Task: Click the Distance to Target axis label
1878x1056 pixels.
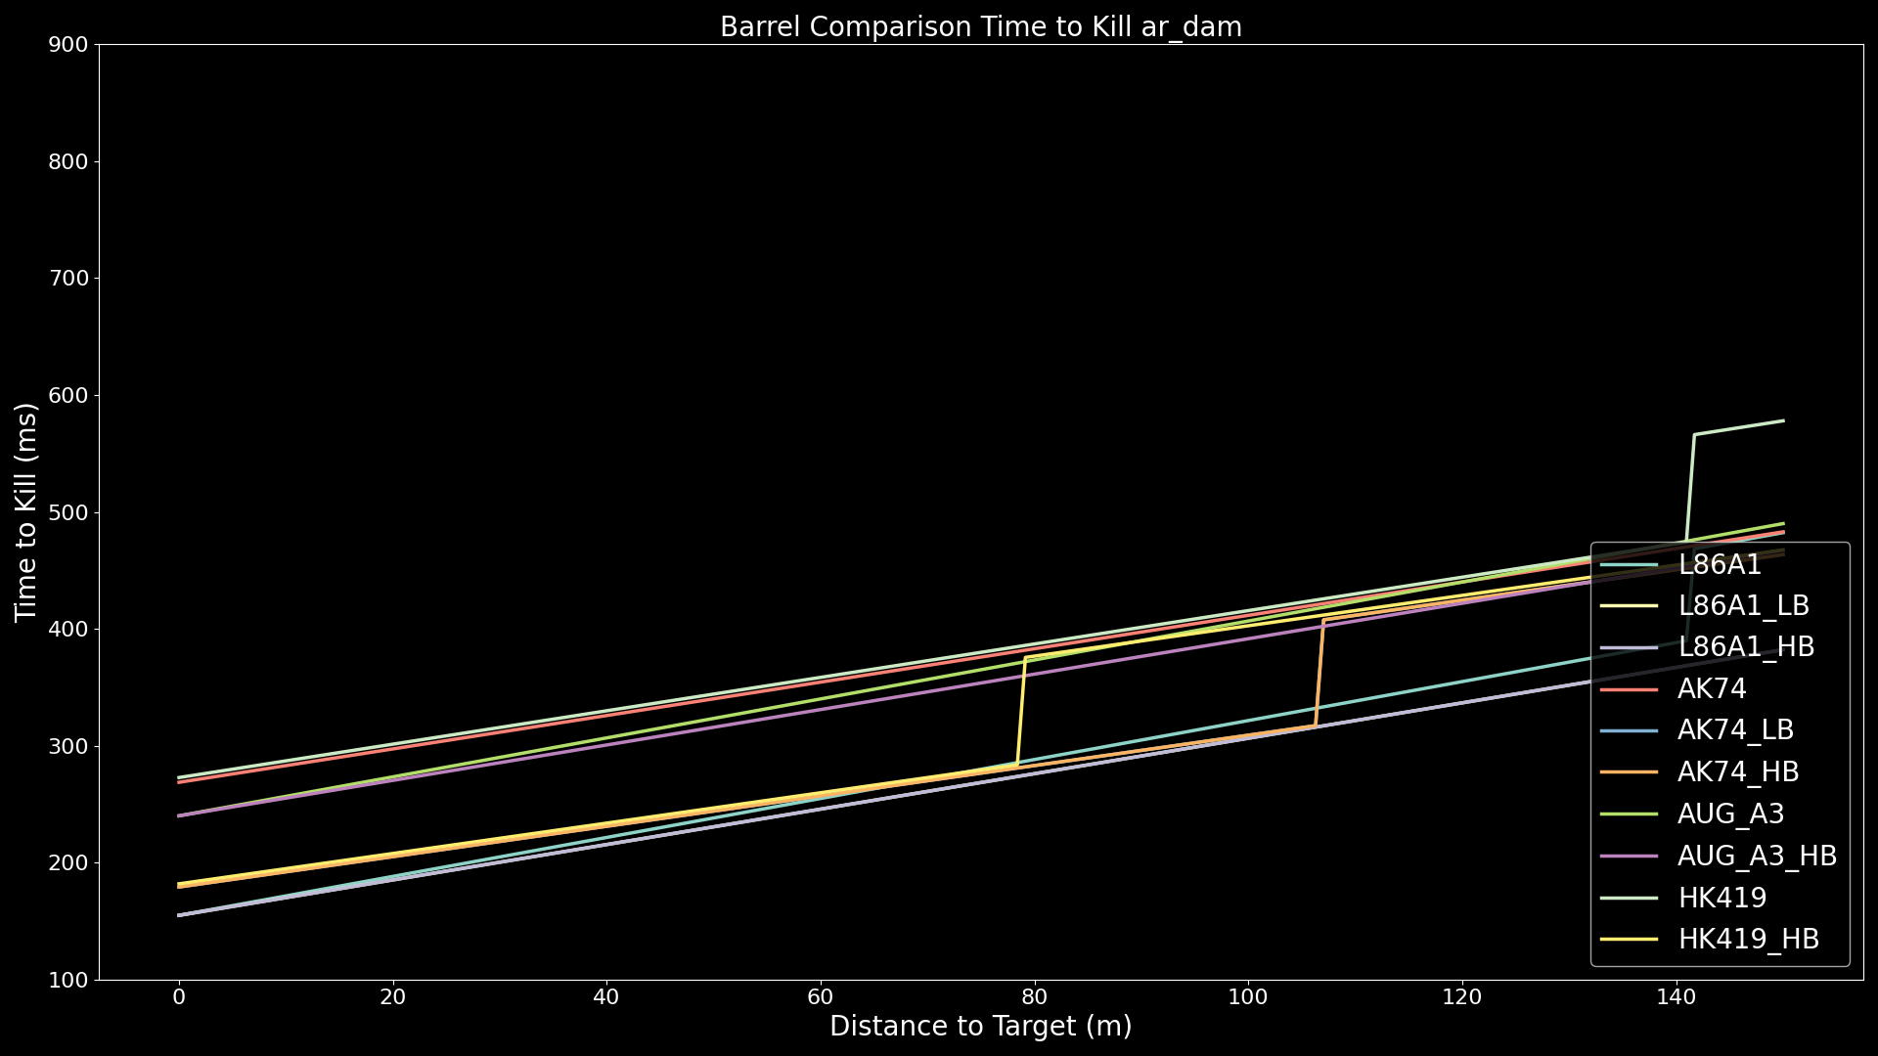Action: pyautogui.click(x=980, y=1027)
